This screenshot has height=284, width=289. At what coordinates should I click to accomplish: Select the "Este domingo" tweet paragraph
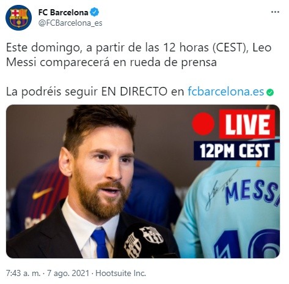(139, 55)
